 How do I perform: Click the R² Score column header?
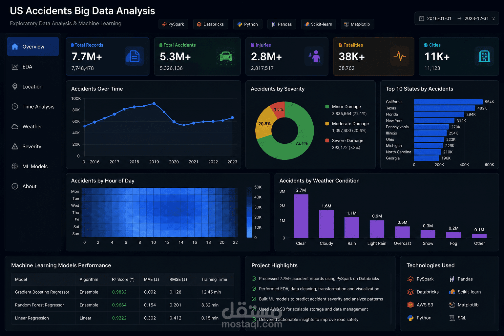123,280
